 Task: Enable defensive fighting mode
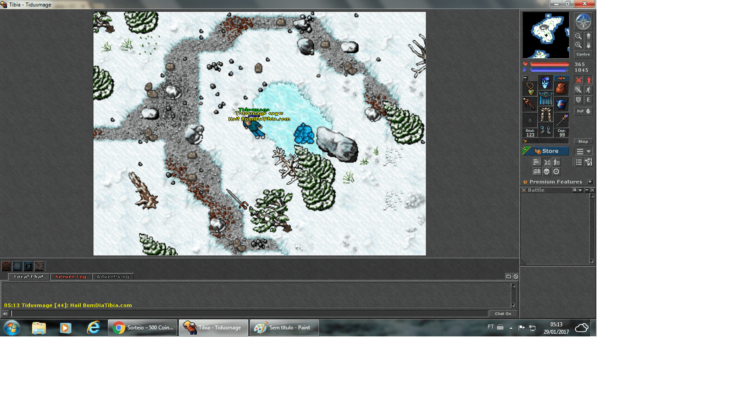click(x=579, y=99)
